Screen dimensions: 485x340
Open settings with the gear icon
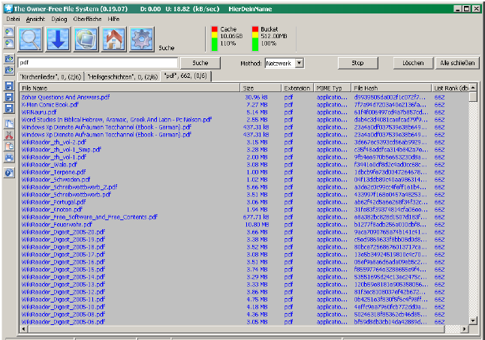click(140, 38)
